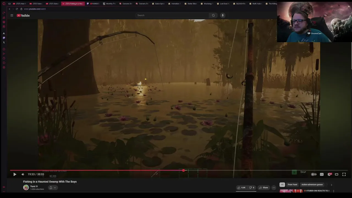352x198 pixels.
Task: Switch to the Monthly browser tab
Action: click(109, 4)
